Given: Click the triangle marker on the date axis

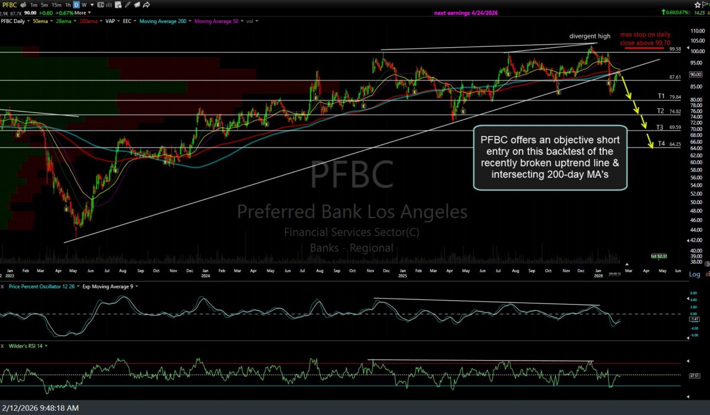Looking at the screenshot, I should [x=627, y=264].
